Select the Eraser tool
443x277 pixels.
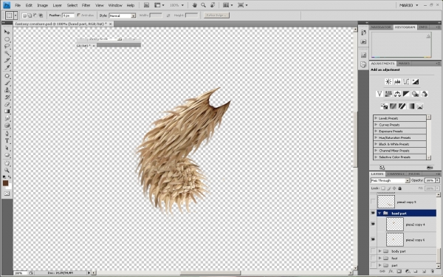(7, 104)
